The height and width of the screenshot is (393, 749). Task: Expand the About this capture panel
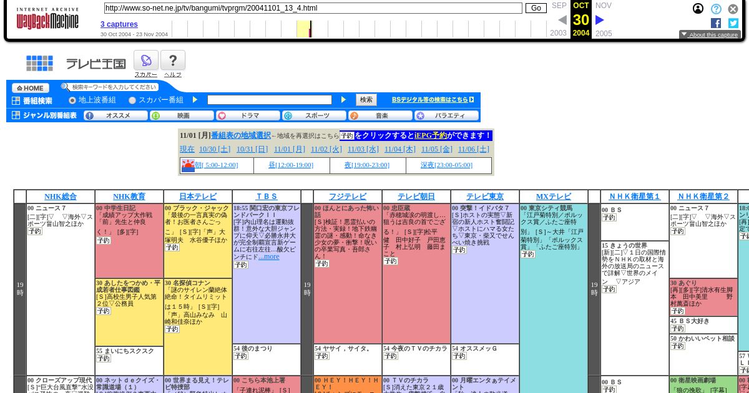pyautogui.click(x=710, y=35)
